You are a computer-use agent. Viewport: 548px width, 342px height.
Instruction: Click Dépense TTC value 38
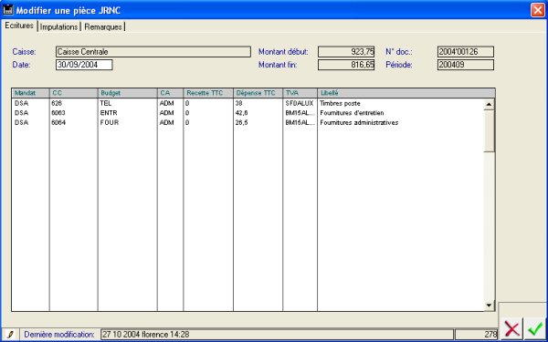(238, 103)
